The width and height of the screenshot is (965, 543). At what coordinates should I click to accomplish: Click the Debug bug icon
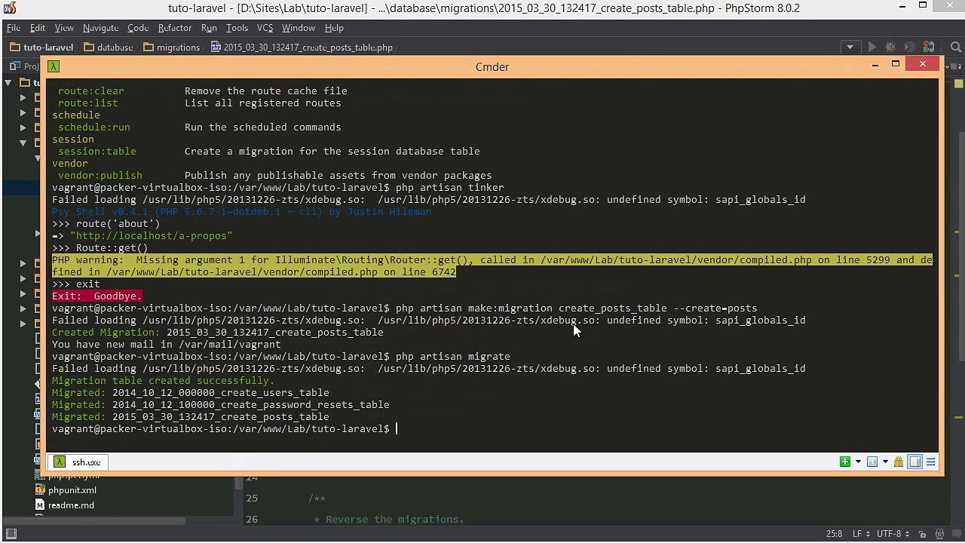coord(891,47)
